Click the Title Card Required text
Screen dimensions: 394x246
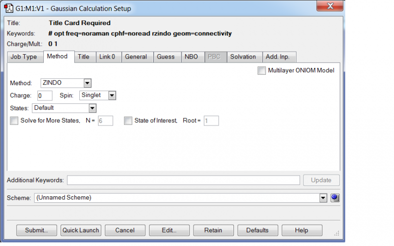(80, 23)
